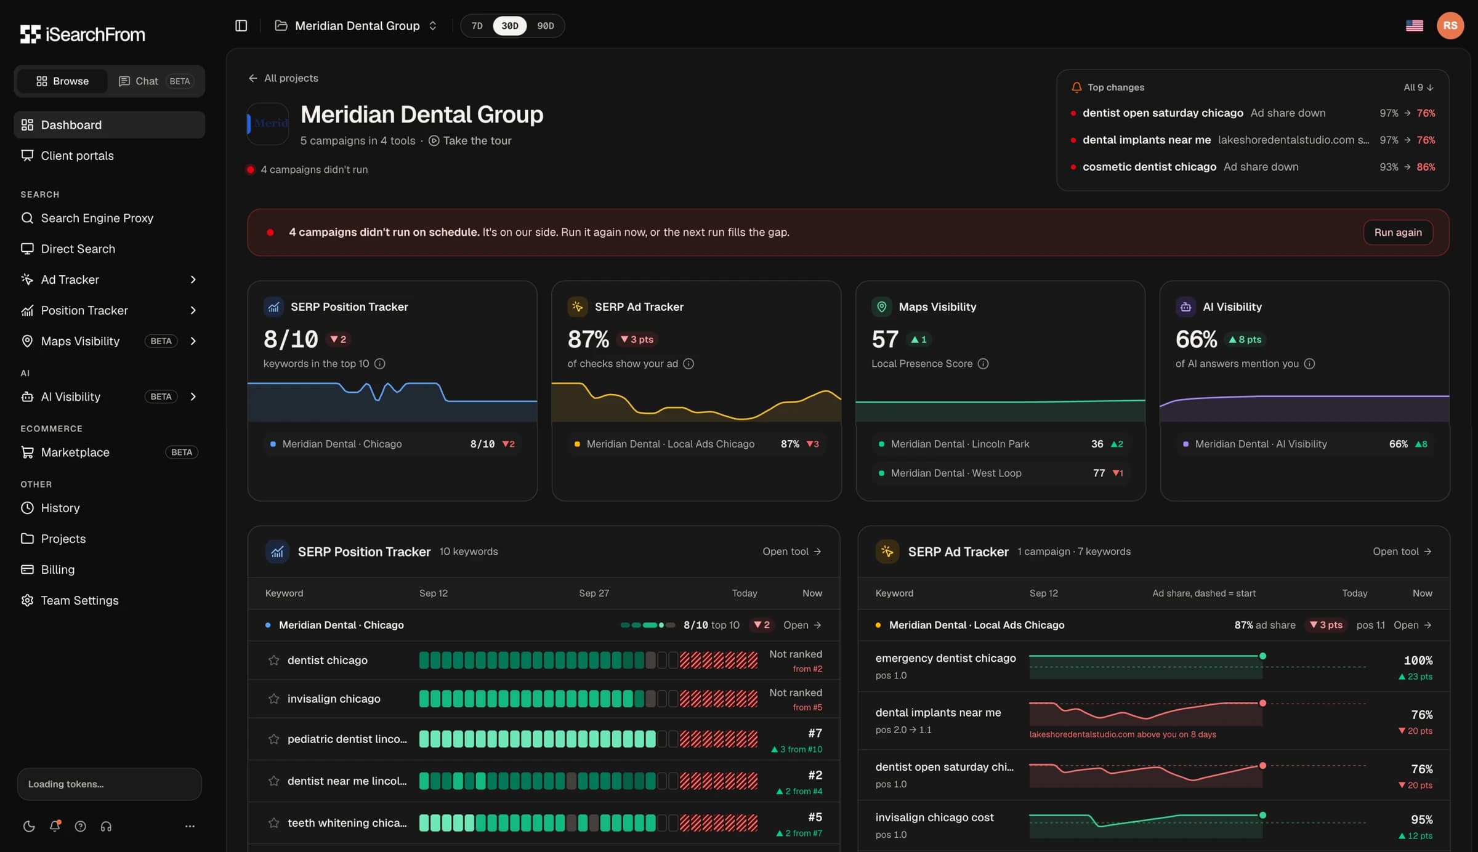Show info for Local Presence Score

pos(983,364)
